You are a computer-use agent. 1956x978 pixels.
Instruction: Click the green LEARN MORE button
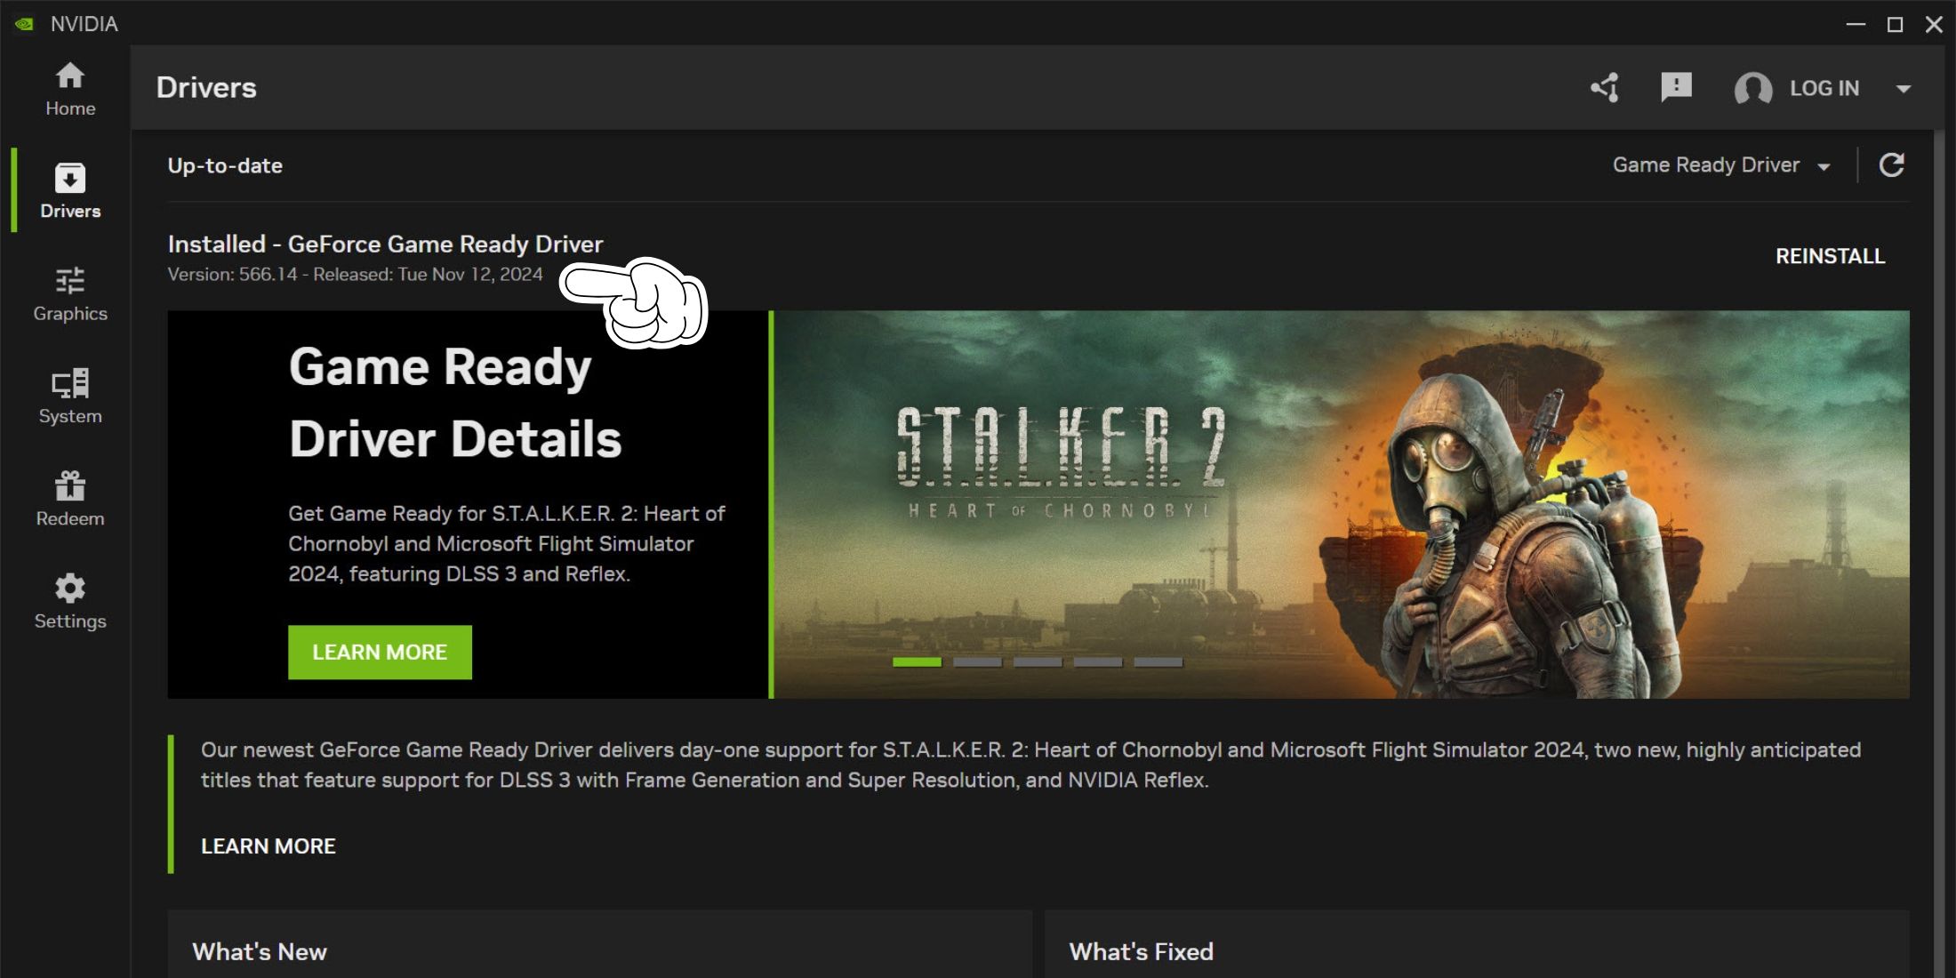click(380, 653)
